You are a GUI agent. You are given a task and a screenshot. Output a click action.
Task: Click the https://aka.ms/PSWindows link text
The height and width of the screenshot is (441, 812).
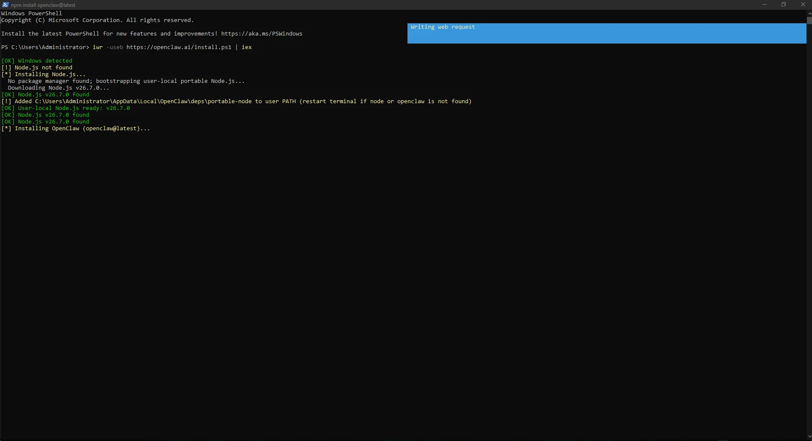(261, 34)
